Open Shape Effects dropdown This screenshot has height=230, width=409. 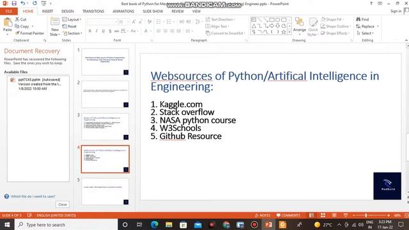tap(335, 33)
